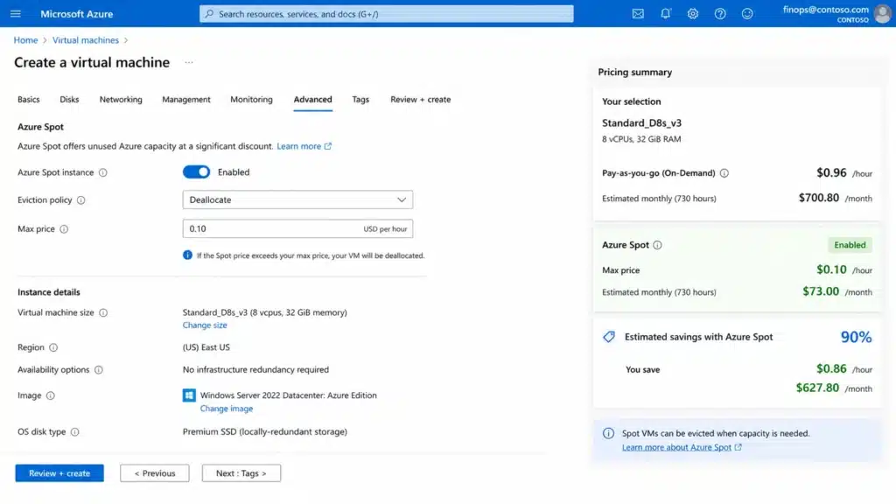
Task: Show info for Eviction policy
Action: coord(81,200)
